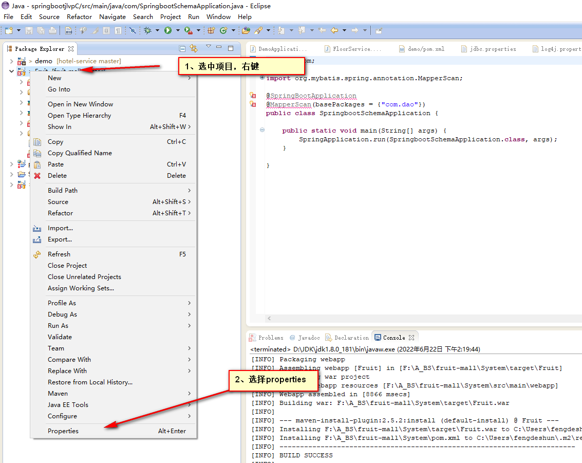Toggle Breadcrumb toolbar button
Viewport: 582px width, 463px height.
[83, 30]
